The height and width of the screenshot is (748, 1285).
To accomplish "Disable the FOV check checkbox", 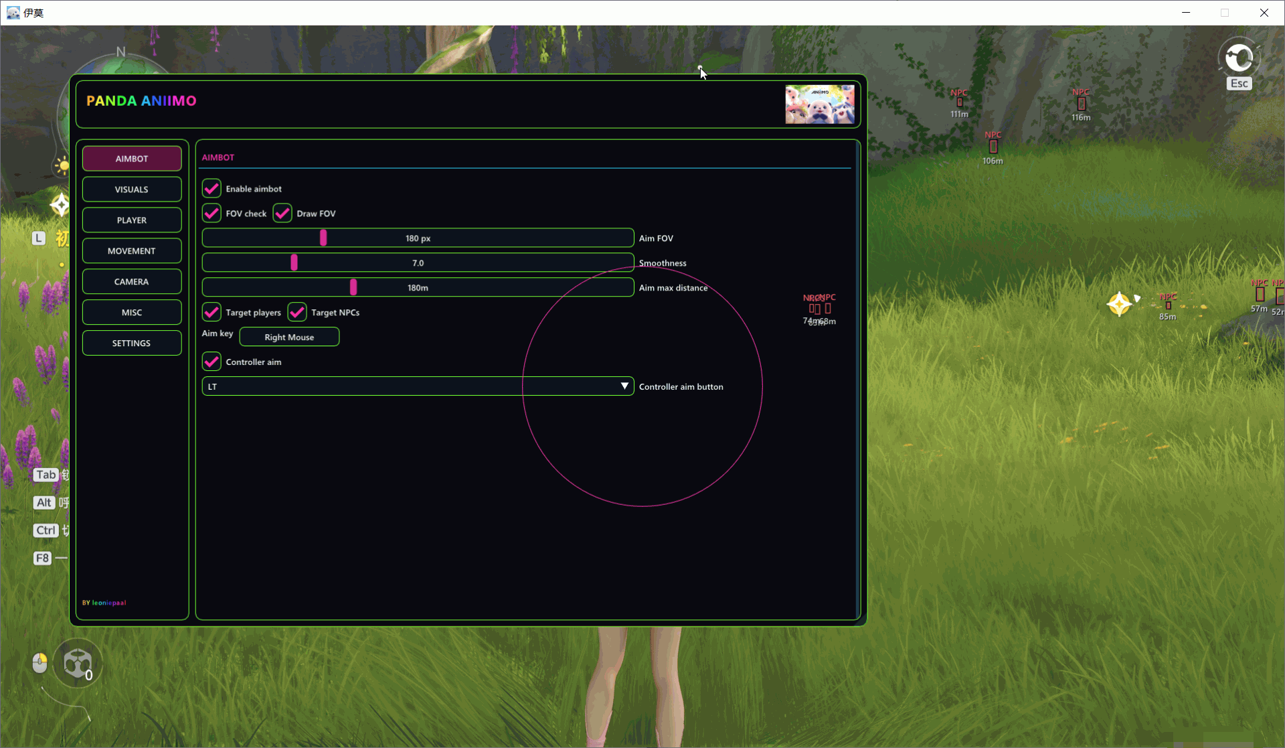I will (211, 214).
